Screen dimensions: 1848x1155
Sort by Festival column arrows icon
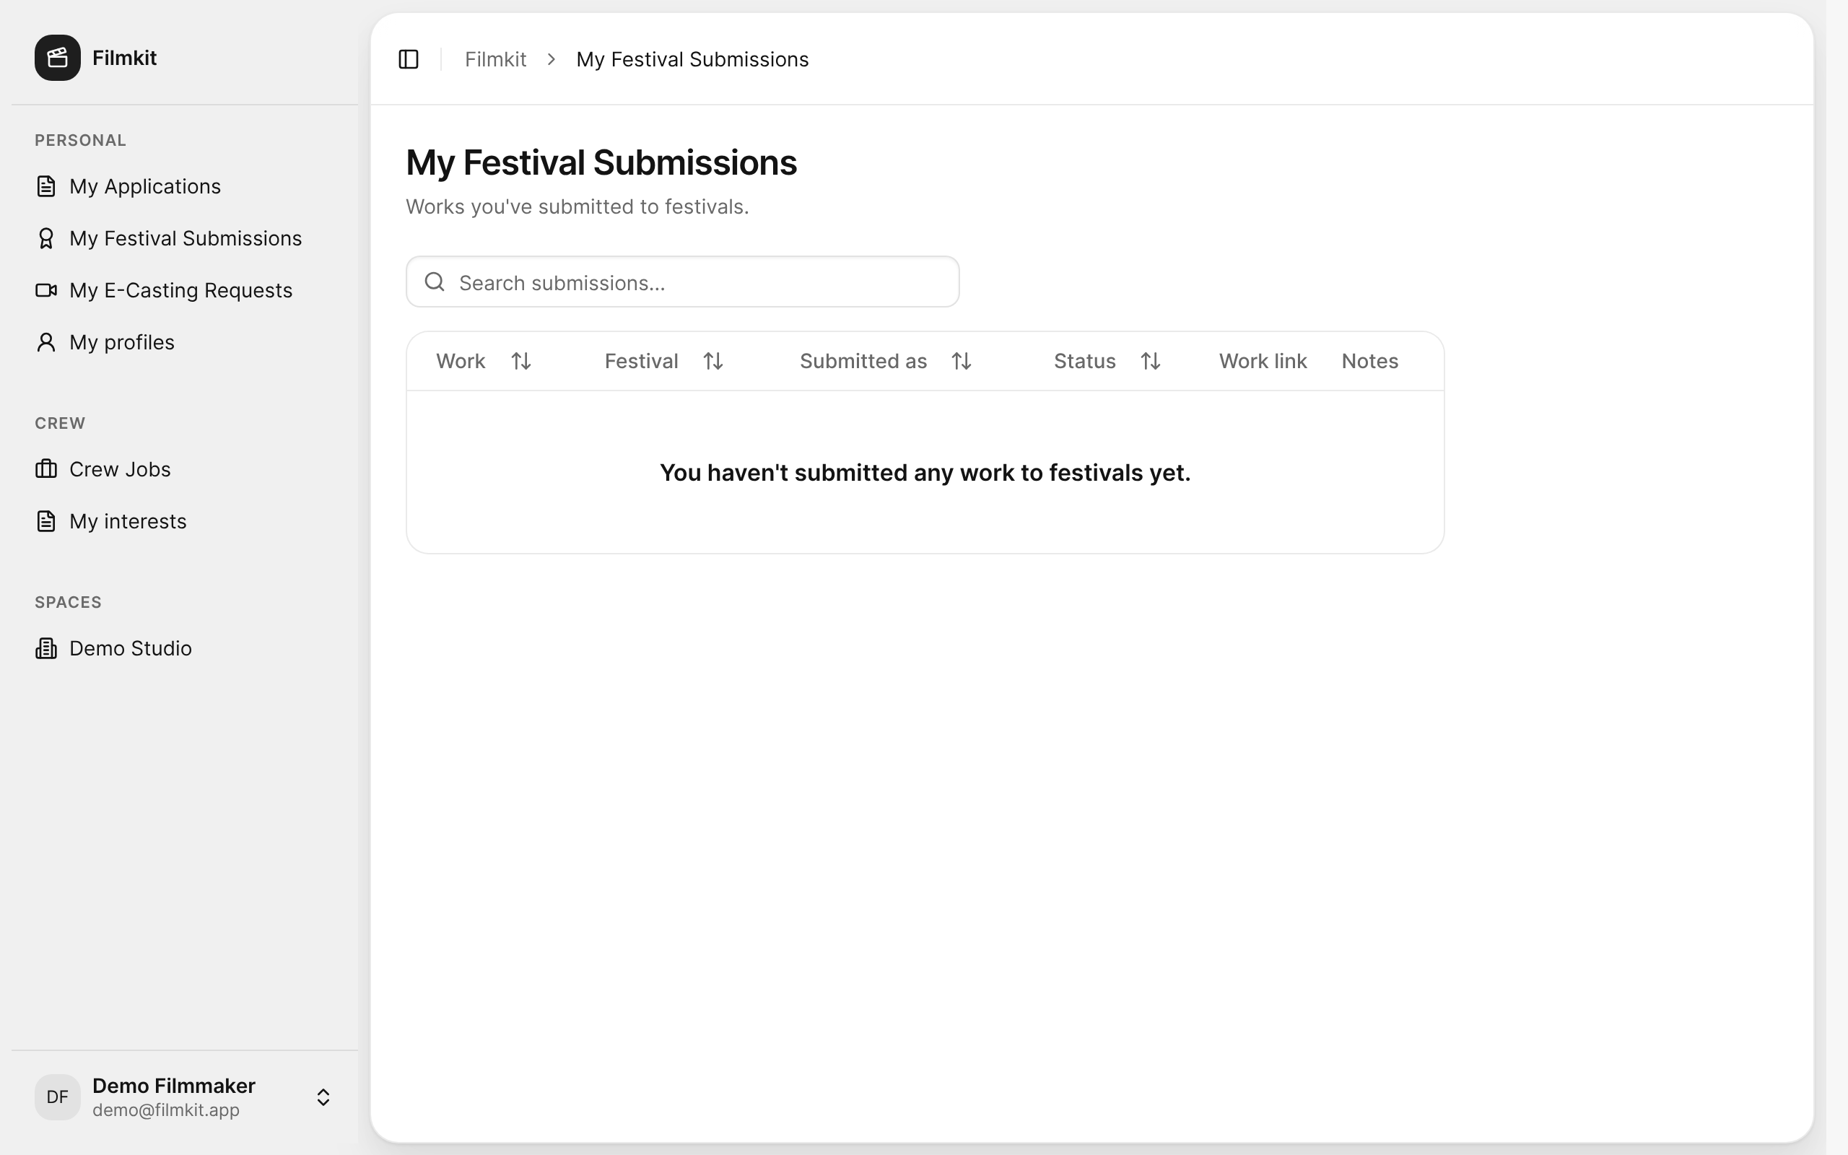click(712, 360)
